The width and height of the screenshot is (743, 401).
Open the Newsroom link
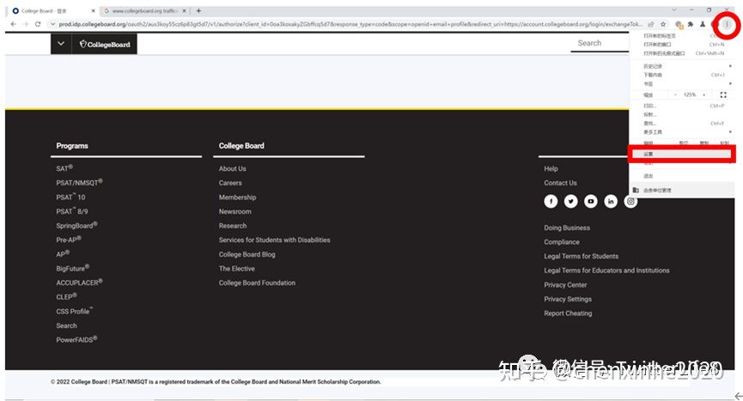click(235, 211)
